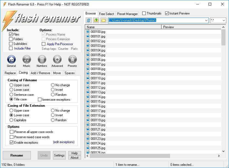The height and width of the screenshot is (168, 229).
Task: Click the edit exceptions link
Action: [64, 142]
